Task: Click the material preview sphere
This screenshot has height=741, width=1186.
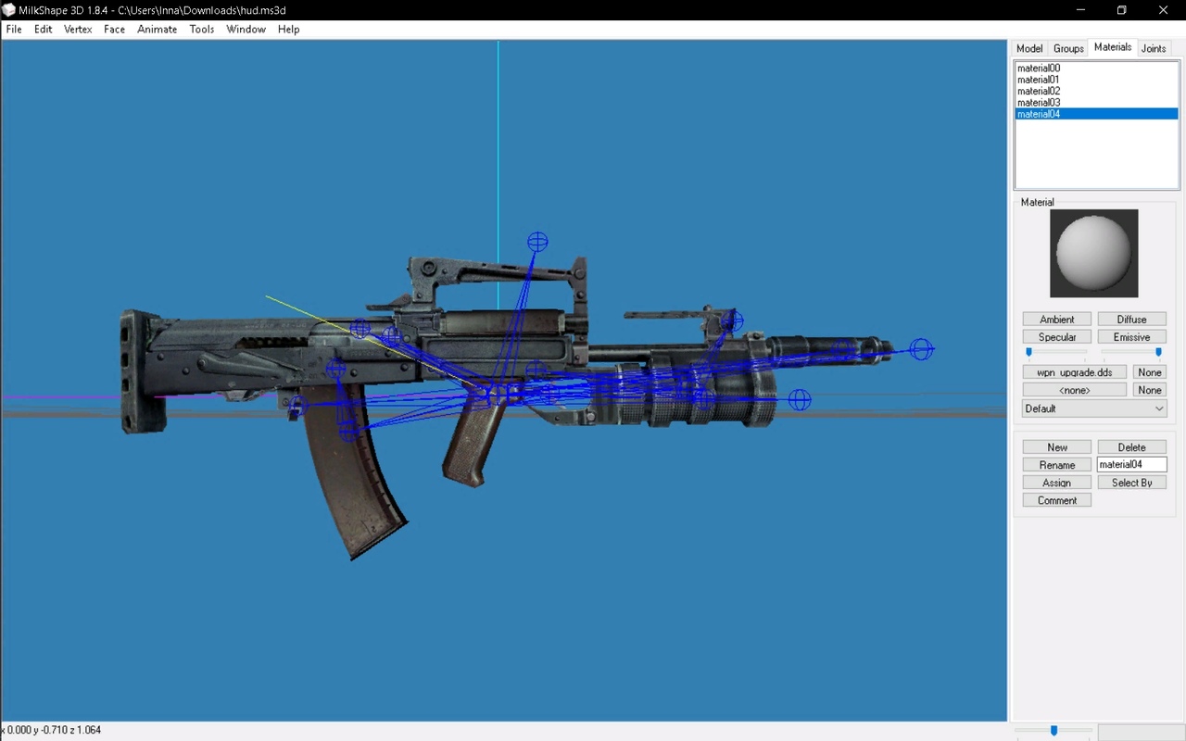Action: coord(1093,253)
